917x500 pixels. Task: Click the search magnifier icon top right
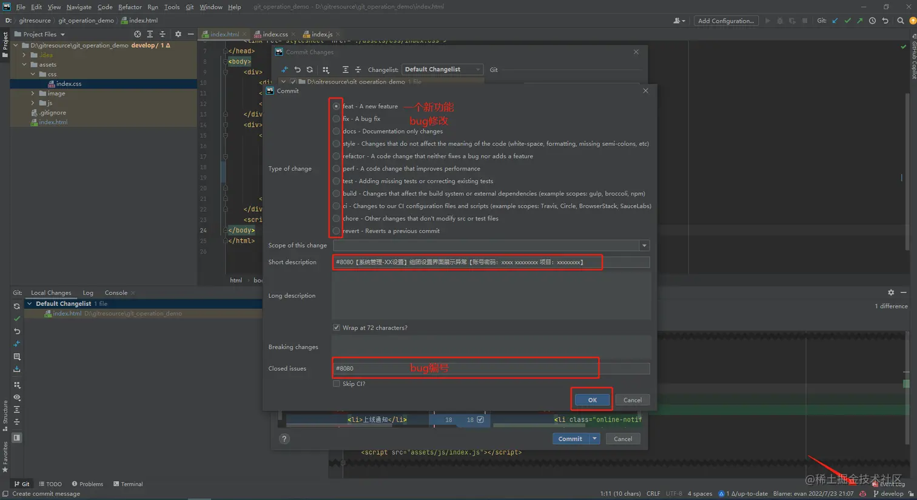click(901, 20)
